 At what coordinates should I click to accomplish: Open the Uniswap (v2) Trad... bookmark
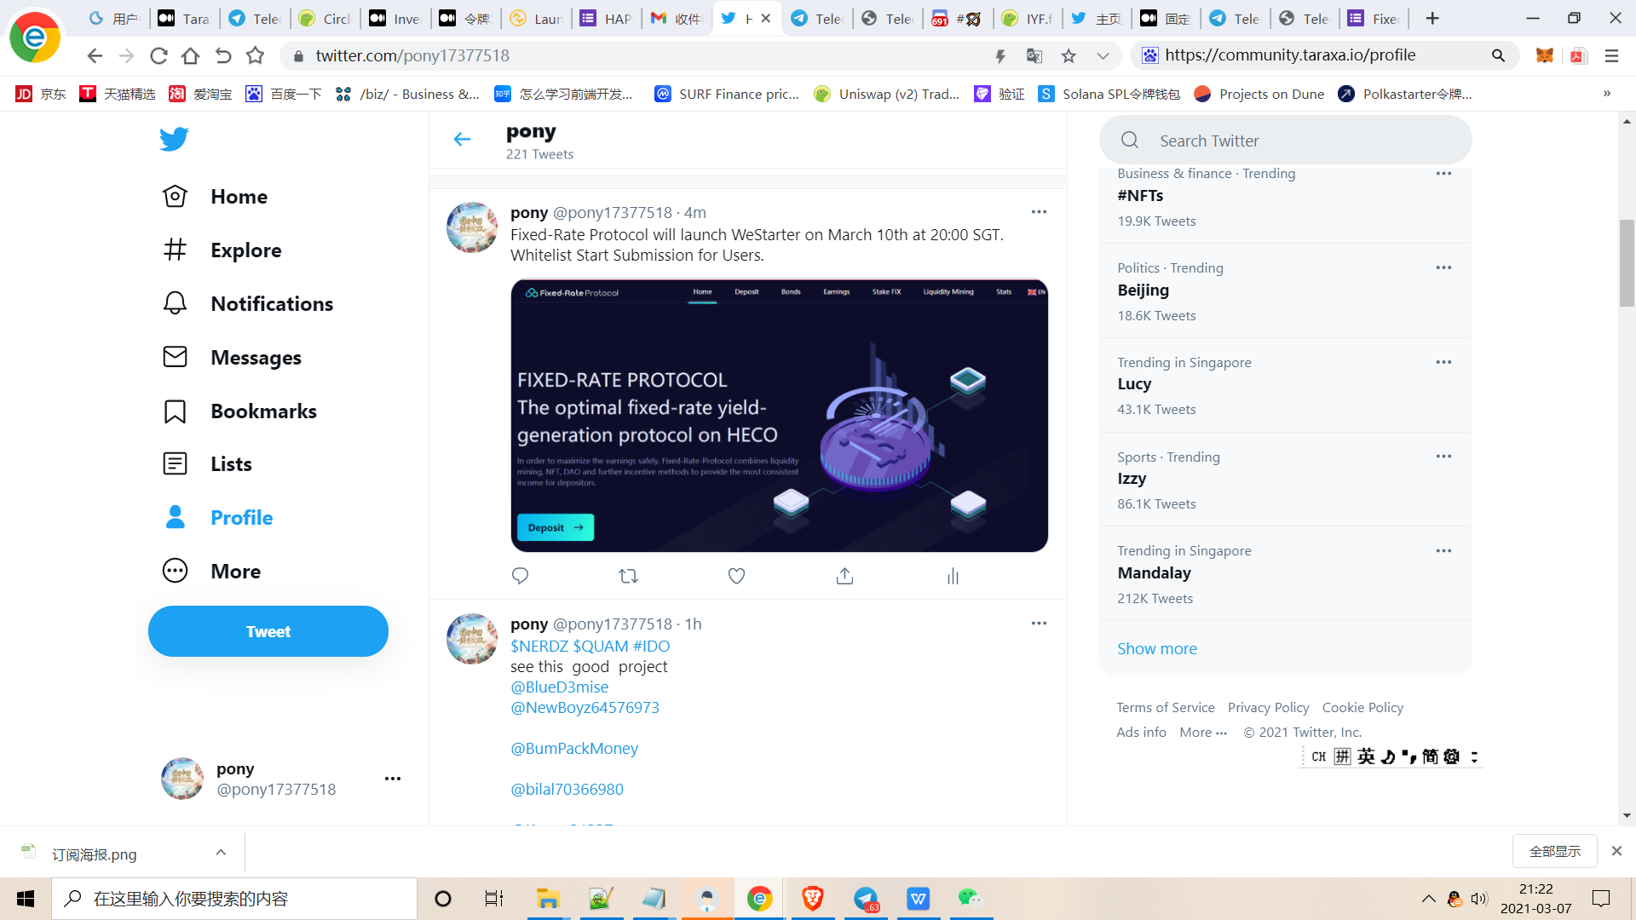[x=886, y=94]
